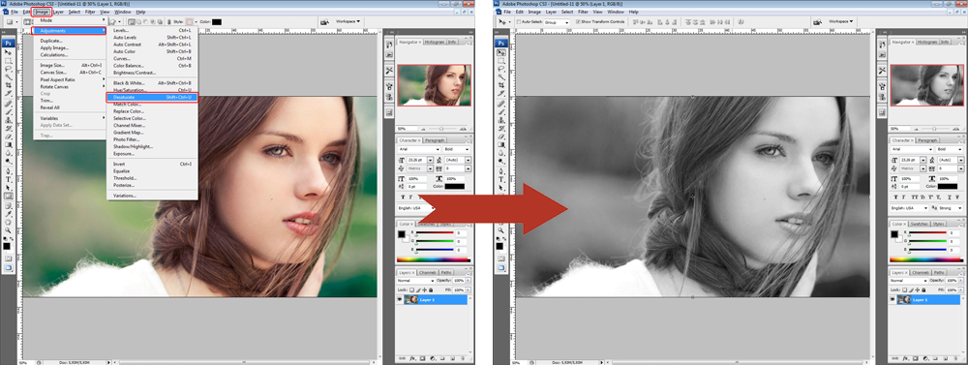968x365 pixels.
Task: Click Navigator zoom slider in grayscale window
Action: pyautogui.click(x=934, y=128)
